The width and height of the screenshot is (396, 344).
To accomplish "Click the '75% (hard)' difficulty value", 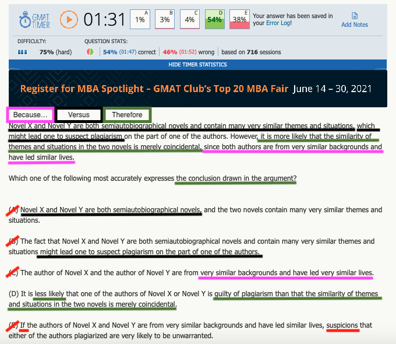I will [55, 52].
